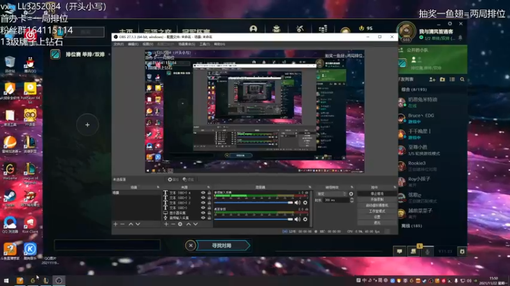
Task: Pop out the 控件 dock panel
Action: pyautogui.click(x=395, y=187)
